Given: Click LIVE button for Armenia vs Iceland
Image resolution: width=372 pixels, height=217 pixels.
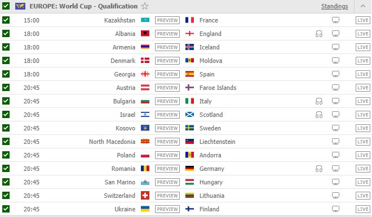Looking at the screenshot, I should tap(363, 47).
